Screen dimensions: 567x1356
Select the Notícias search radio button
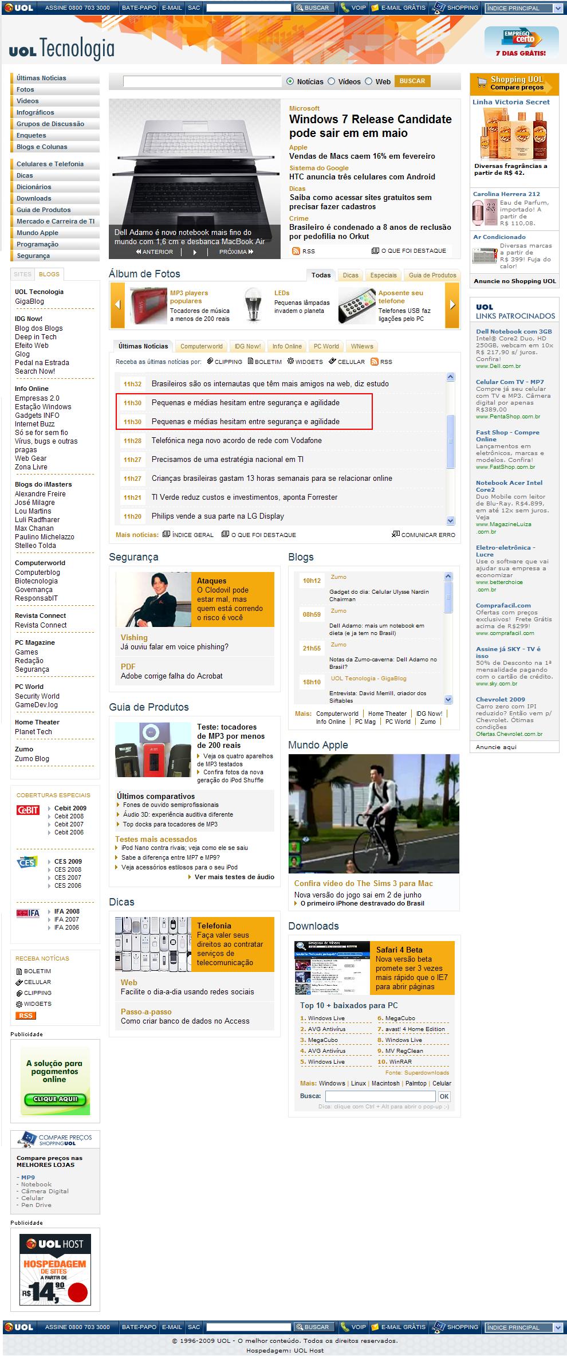pos(290,81)
